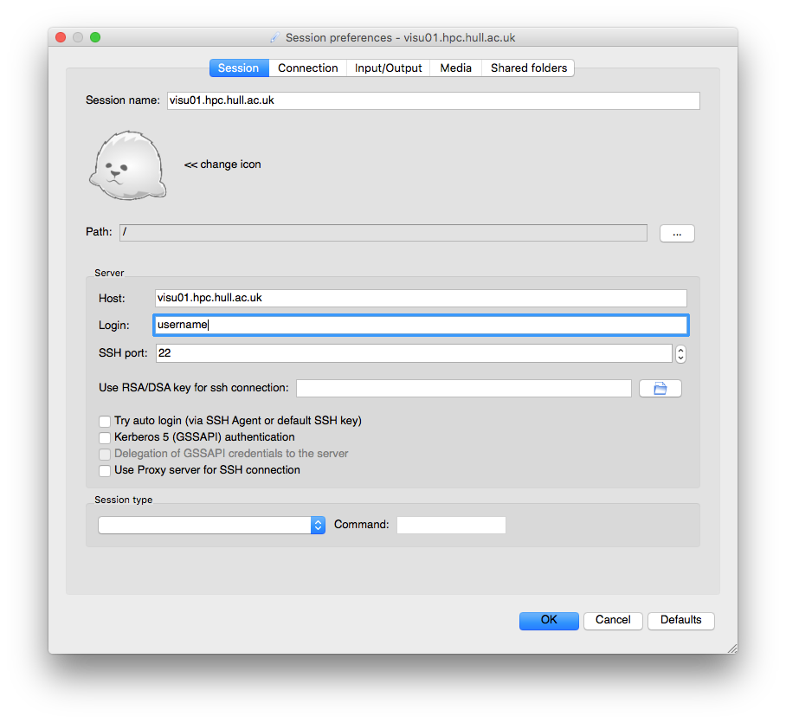The height and width of the screenshot is (723, 786).
Task: Click into the Command text field
Action: tap(451, 526)
